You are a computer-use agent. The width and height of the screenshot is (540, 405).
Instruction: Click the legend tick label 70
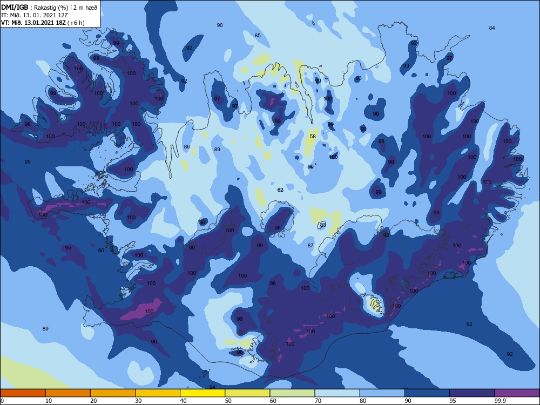pos(318,401)
